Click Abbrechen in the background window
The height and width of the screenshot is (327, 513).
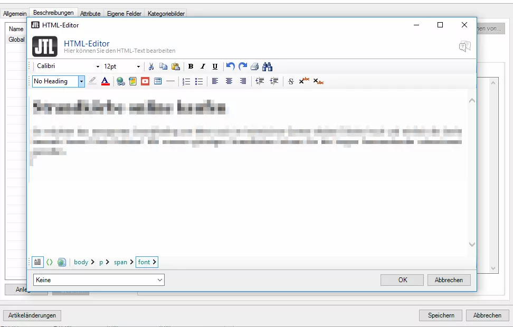tap(487, 315)
